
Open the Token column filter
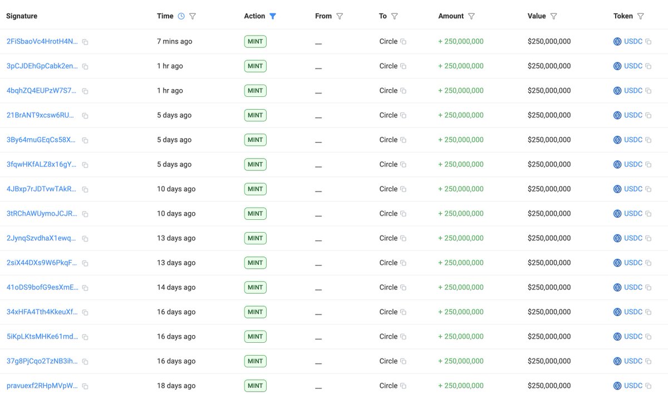coord(641,16)
